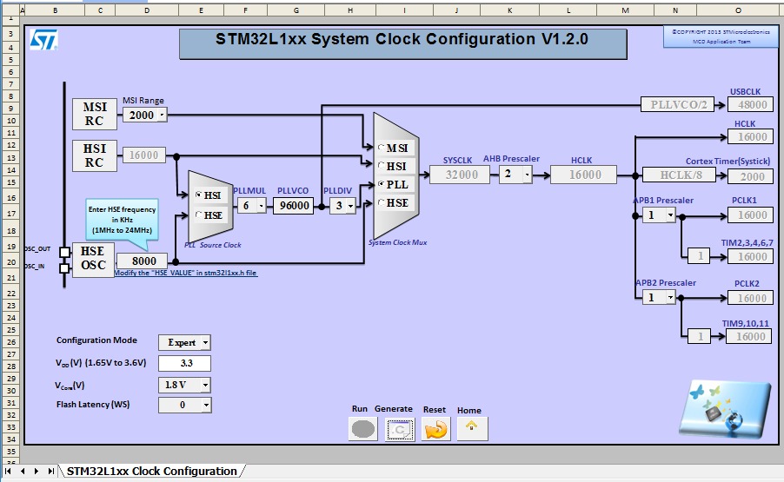This screenshot has height=482, width=784.
Task: Open the Modify HSE_VALUE link
Action: (185, 273)
